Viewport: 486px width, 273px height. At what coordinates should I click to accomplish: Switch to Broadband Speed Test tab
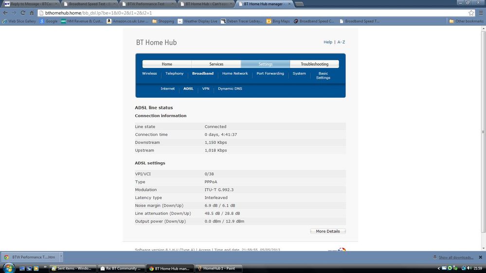[x=89, y=4]
